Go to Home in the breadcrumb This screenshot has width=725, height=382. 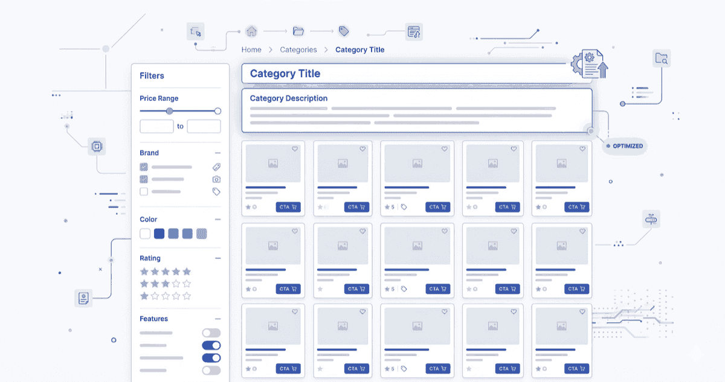(251, 50)
